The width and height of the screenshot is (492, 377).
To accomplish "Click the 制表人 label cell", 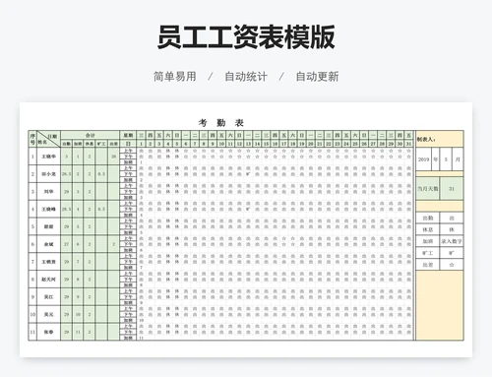I will tap(440, 139).
